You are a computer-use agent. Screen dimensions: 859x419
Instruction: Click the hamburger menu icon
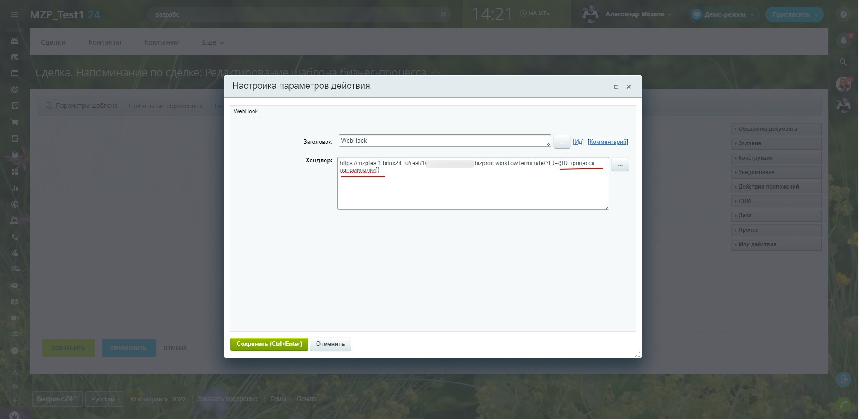pyautogui.click(x=15, y=14)
